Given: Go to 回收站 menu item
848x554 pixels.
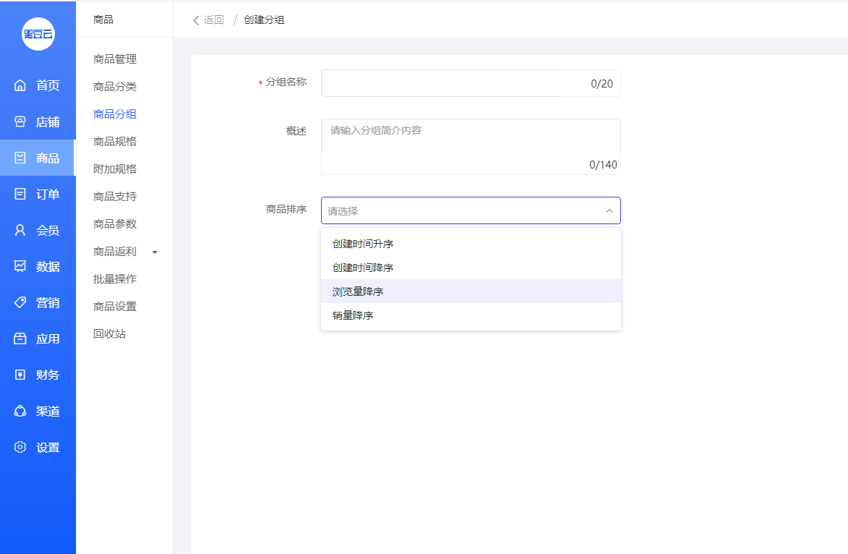Looking at the screenshot, I should [x=110, y=333].
